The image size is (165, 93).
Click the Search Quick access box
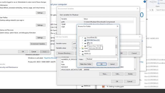[x=160, y=10]
